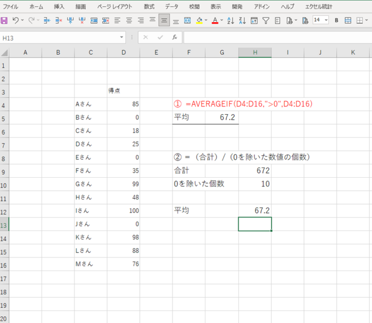Screen dimensions: 372x323
Task: Switch to the ヘルプ tab
Action: tap(288, 7)
